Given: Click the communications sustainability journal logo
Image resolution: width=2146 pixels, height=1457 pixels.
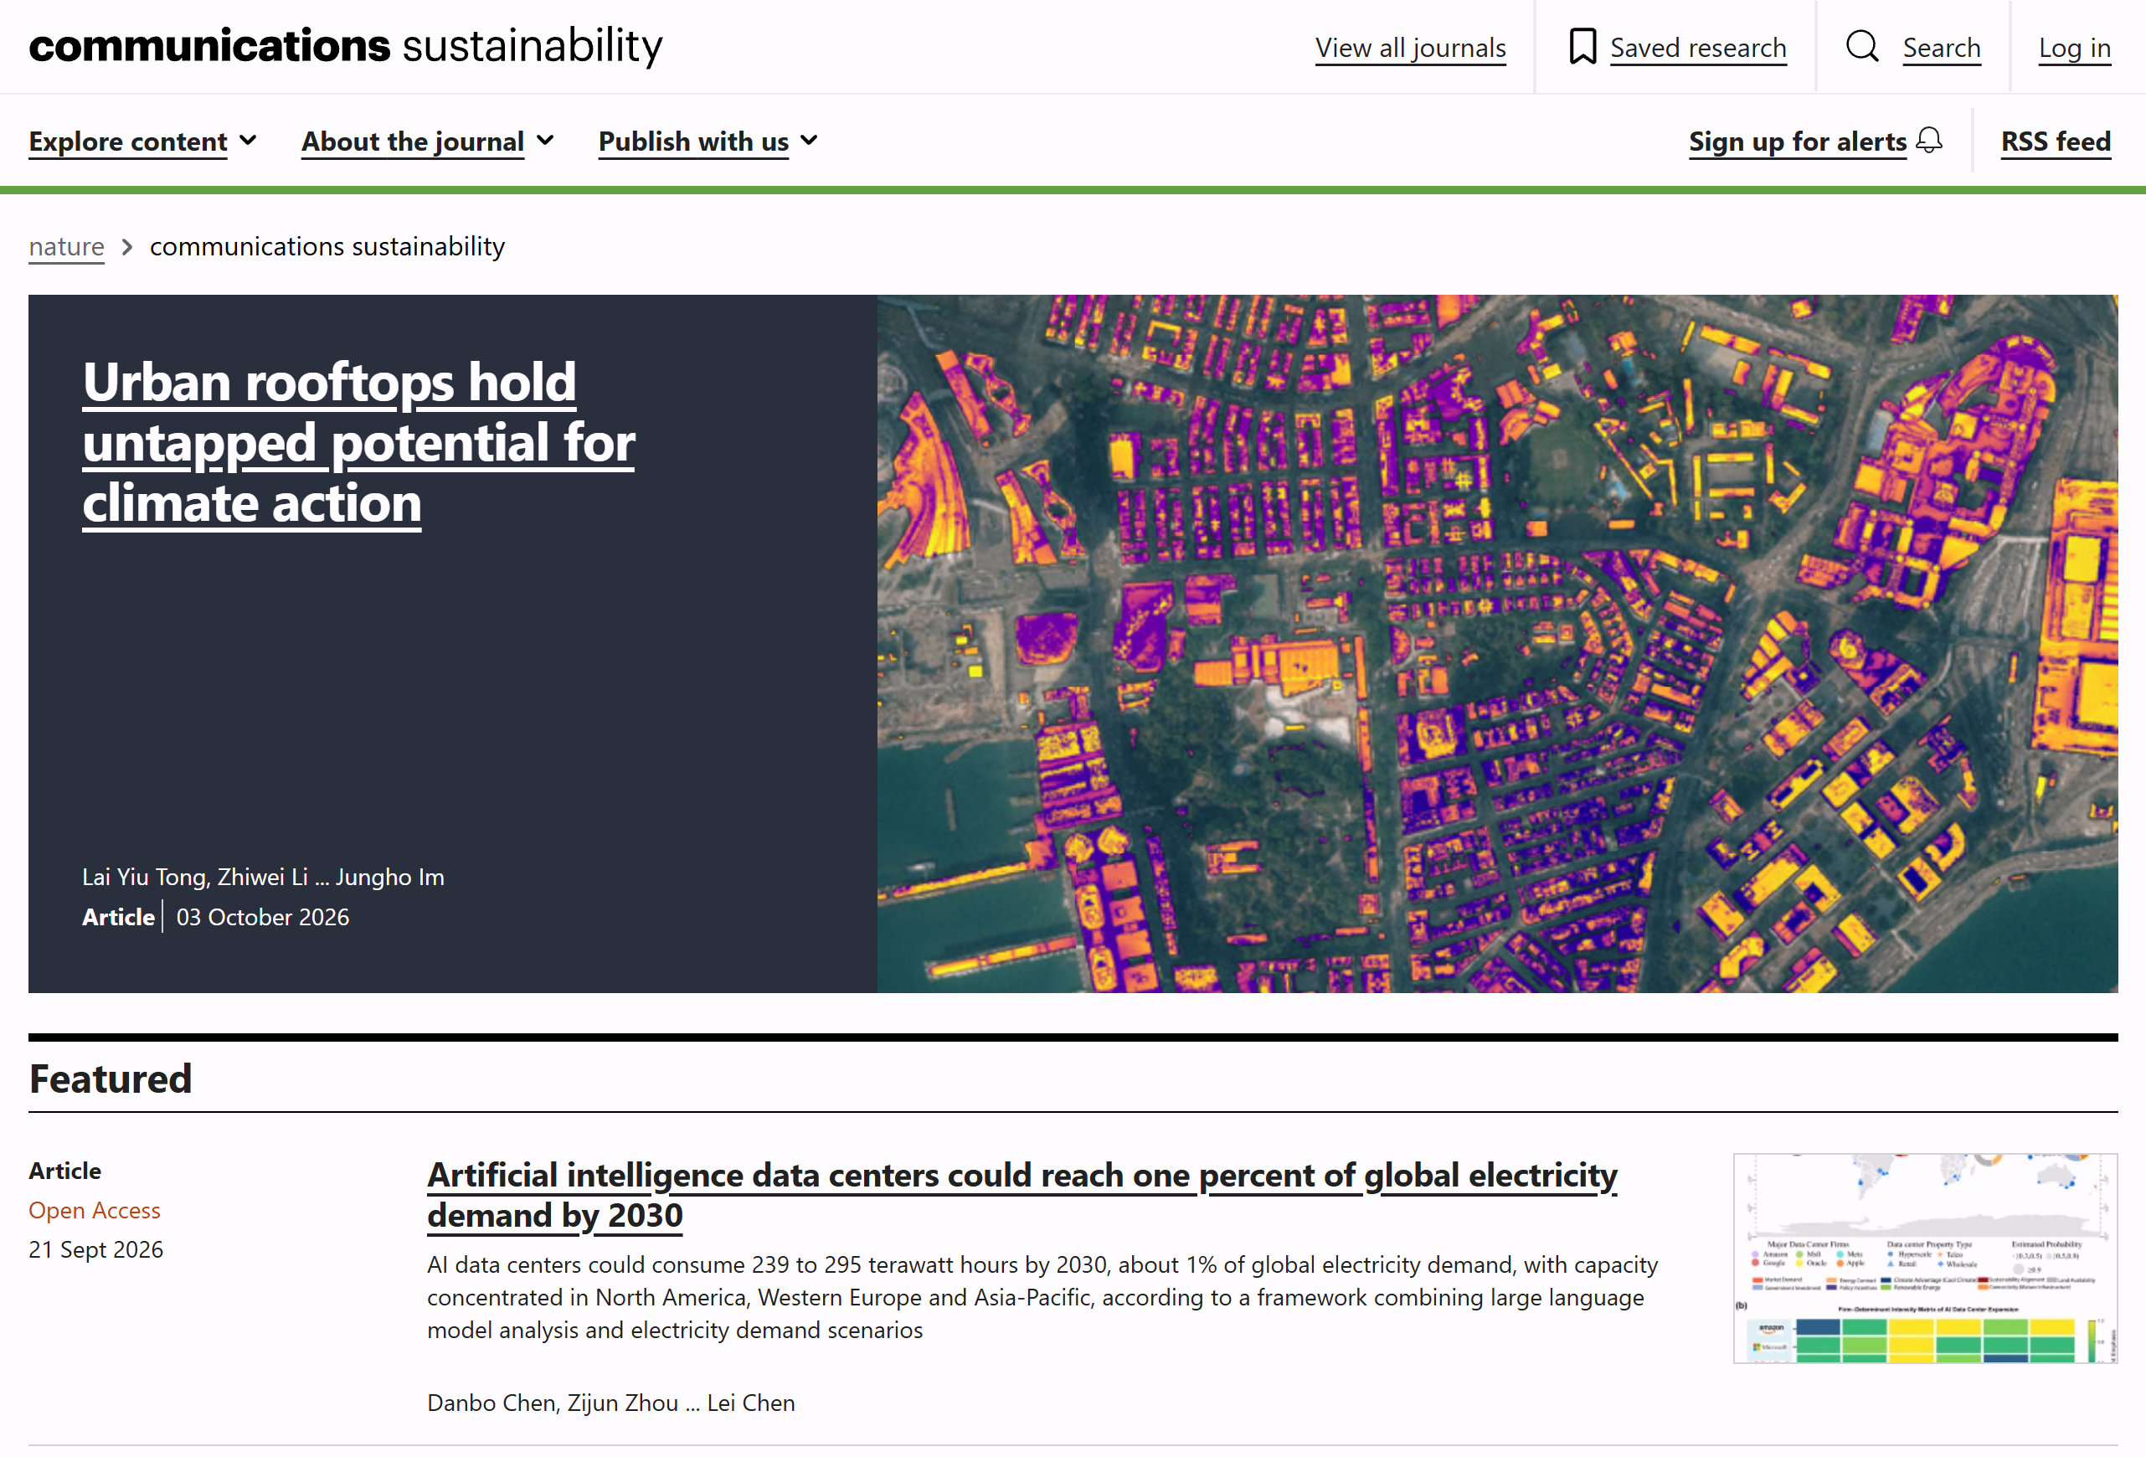Looking at the screenshot, I should (x=345, y=45).
